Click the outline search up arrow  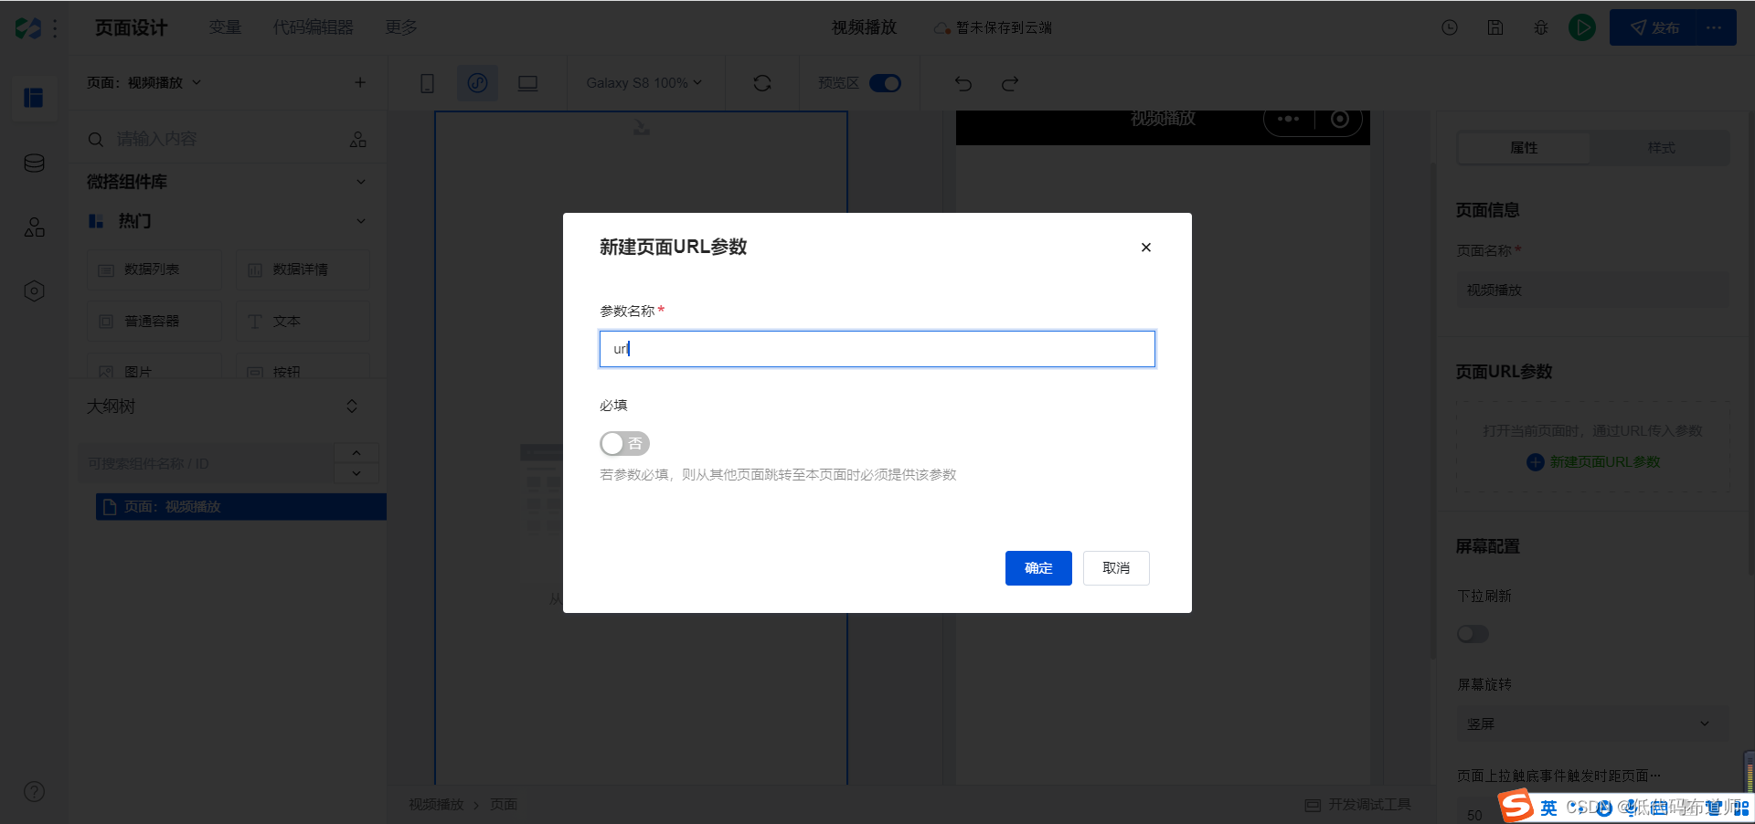(356, 453)
